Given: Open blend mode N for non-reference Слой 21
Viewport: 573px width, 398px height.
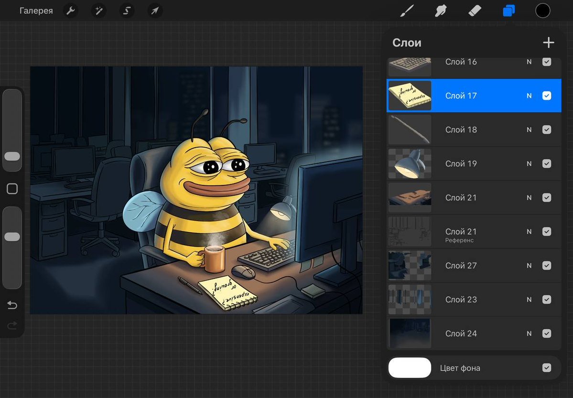Looking at the screenshot, I should click(529, 198).
